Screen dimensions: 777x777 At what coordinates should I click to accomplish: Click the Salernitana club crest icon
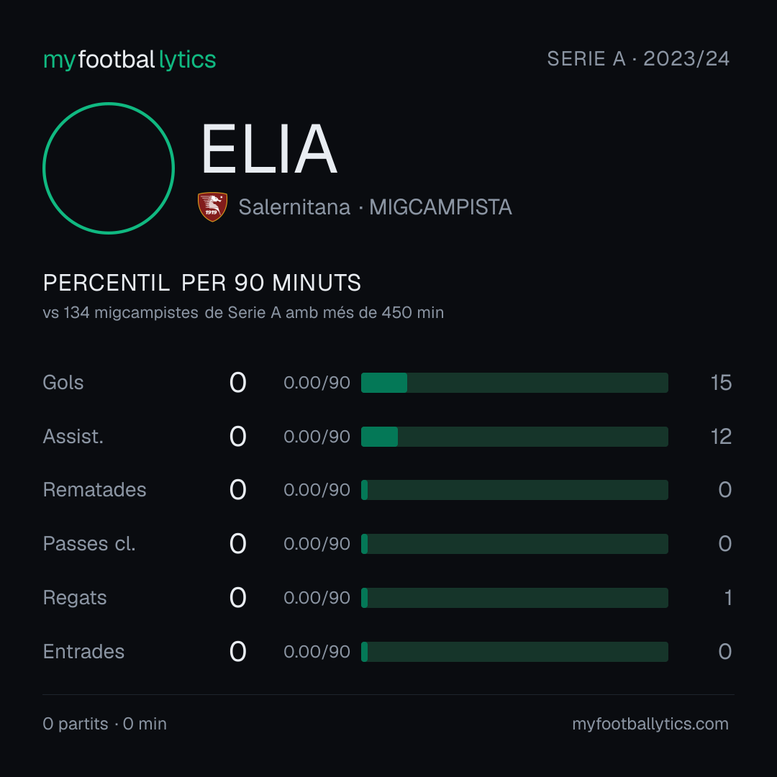pos(212,206)
